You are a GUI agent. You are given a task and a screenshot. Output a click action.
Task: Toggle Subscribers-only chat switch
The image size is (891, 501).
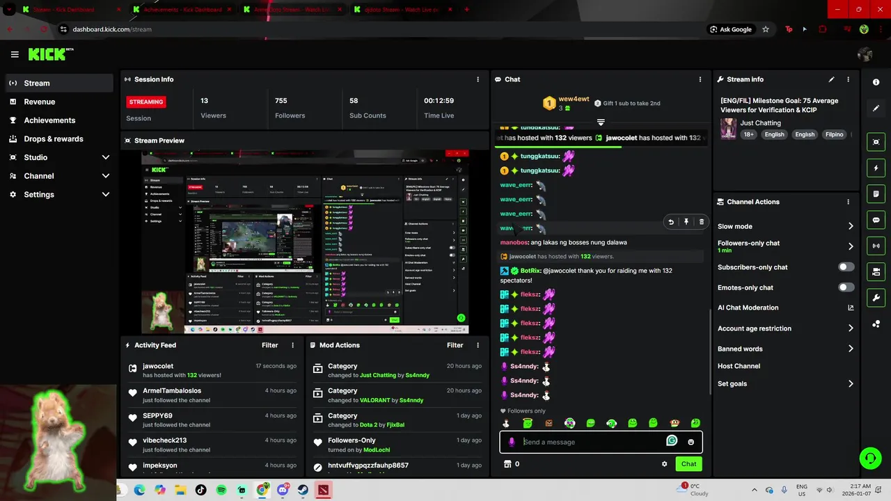[x=846, y=267]
